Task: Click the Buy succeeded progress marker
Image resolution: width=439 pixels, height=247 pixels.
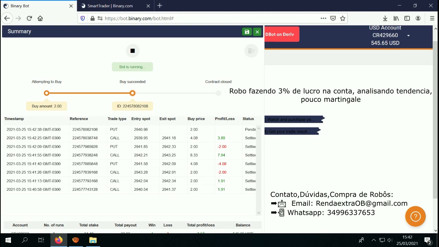Action: click(x=132, y=93)
